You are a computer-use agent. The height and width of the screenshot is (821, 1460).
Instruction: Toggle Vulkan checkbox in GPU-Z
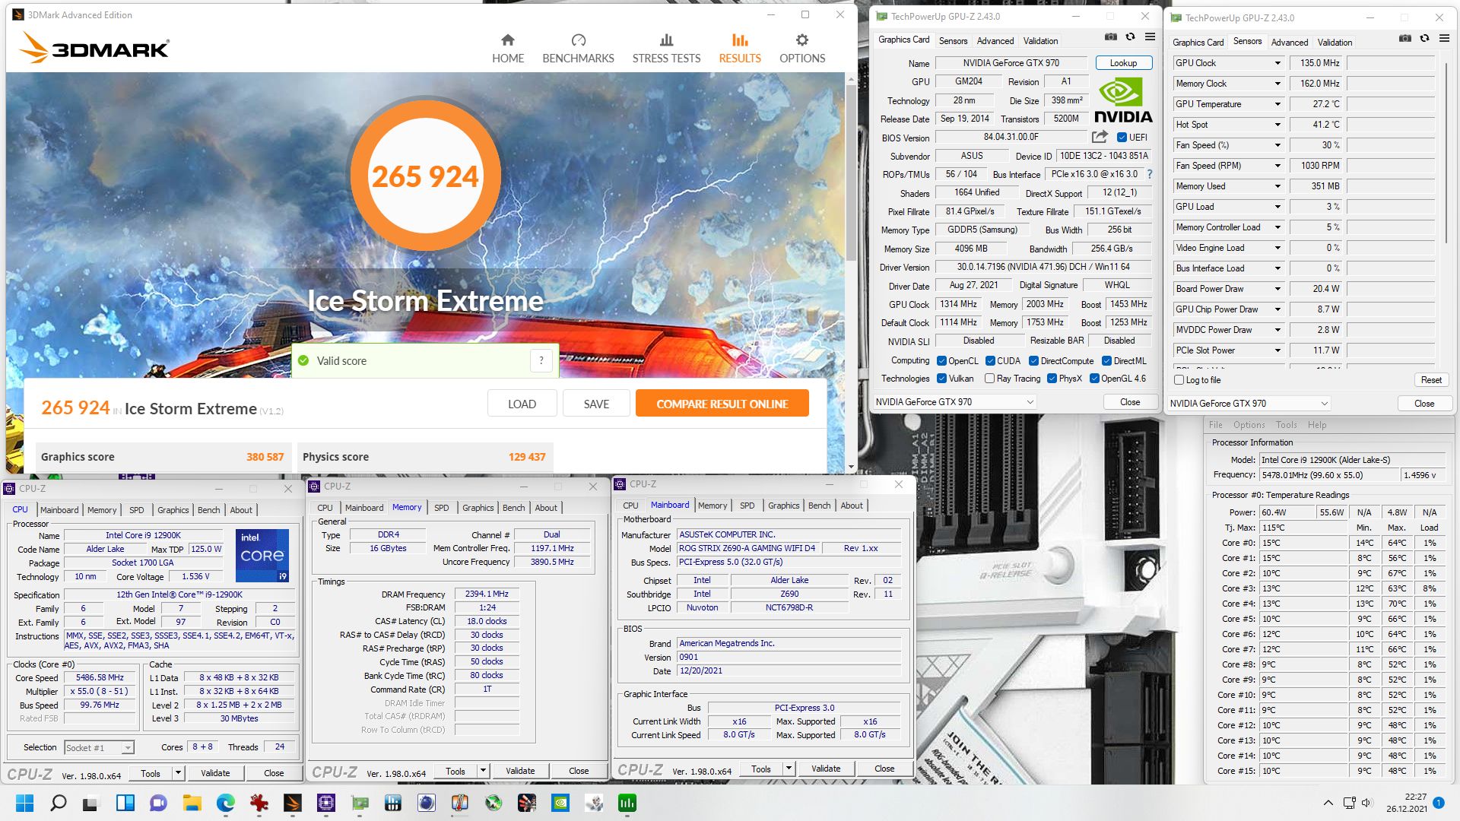click(x=941, y=379)
